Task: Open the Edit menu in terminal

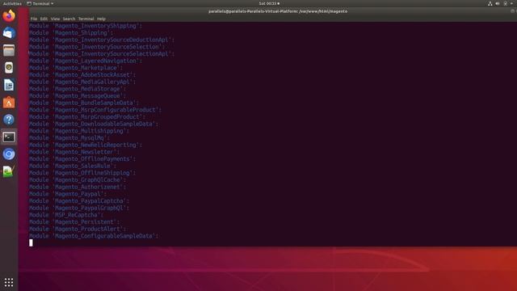Action: click(44, 19)
